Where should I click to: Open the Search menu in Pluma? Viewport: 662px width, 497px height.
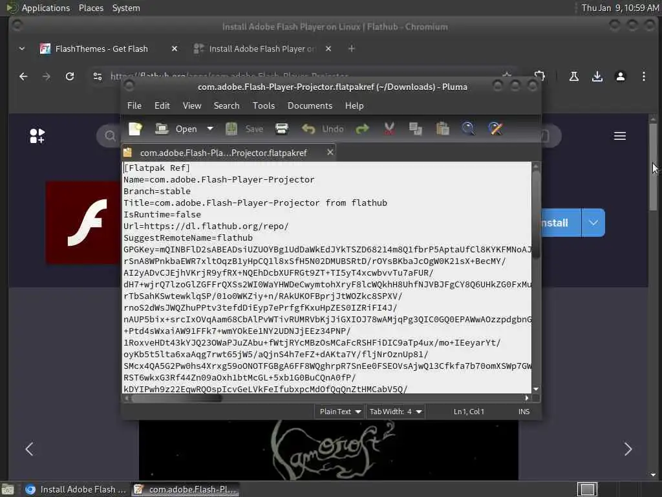tap(226, 105)
